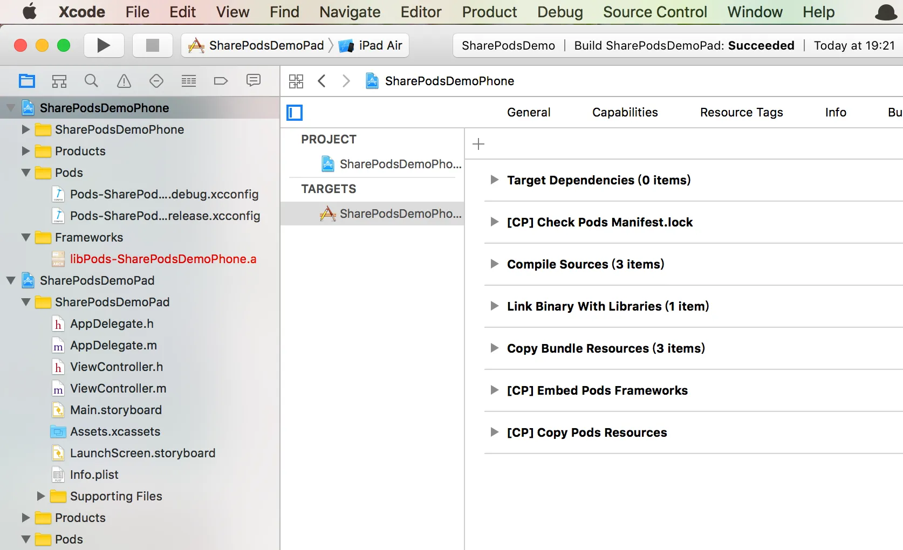Open the Debug menu

[x=560, y=12]
